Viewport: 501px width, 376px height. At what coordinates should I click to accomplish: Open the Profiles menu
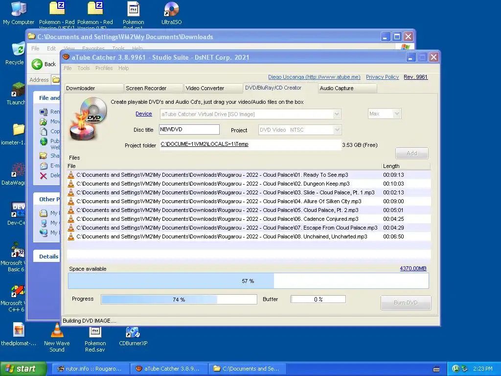pos(104,68)
